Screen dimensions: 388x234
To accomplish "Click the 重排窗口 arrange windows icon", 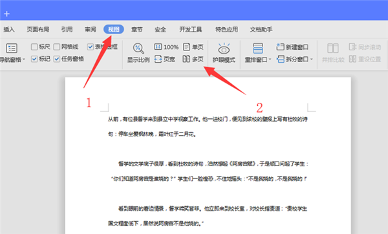I will coord(258,48).
